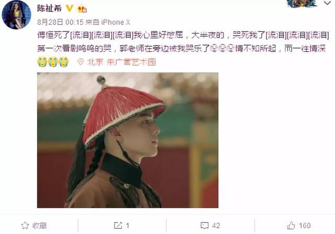The height and width of the screenshot is (234, 335).
Task: Click the orange V verified badge
Action: point(69,8)
